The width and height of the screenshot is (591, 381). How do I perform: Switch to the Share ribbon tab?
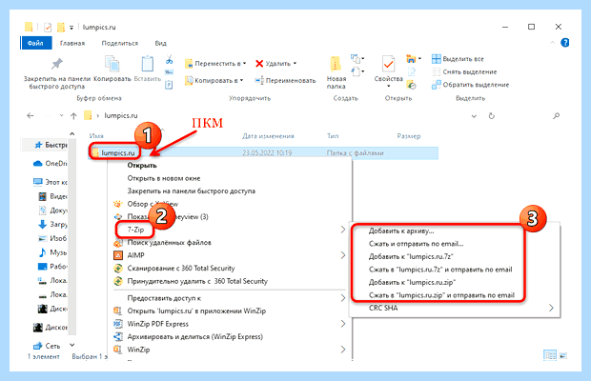[x=120, y=43]
